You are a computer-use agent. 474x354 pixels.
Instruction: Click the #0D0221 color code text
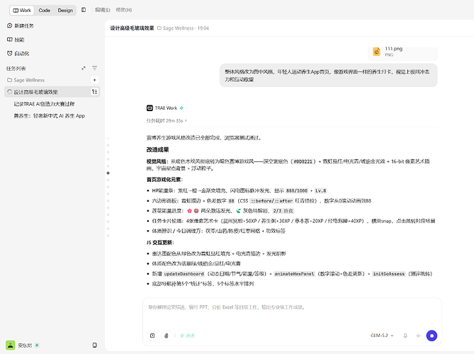[x=303, y=161]
